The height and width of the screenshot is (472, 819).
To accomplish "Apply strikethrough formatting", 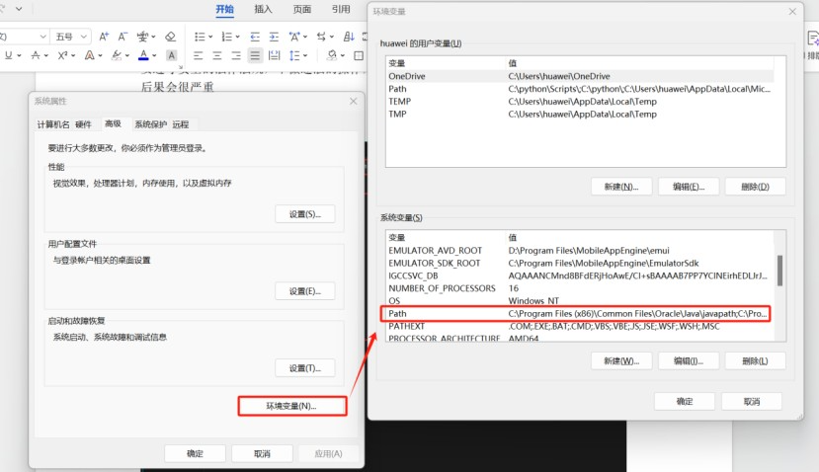I will (x=36, y=55).
